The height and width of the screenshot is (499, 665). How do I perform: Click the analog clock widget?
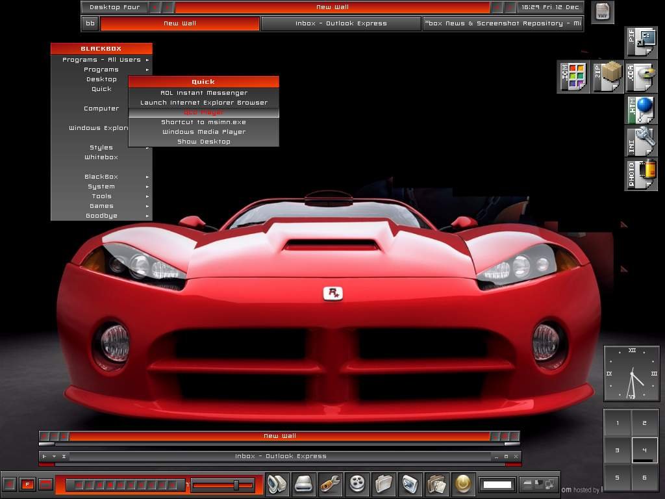click(631, 374)
